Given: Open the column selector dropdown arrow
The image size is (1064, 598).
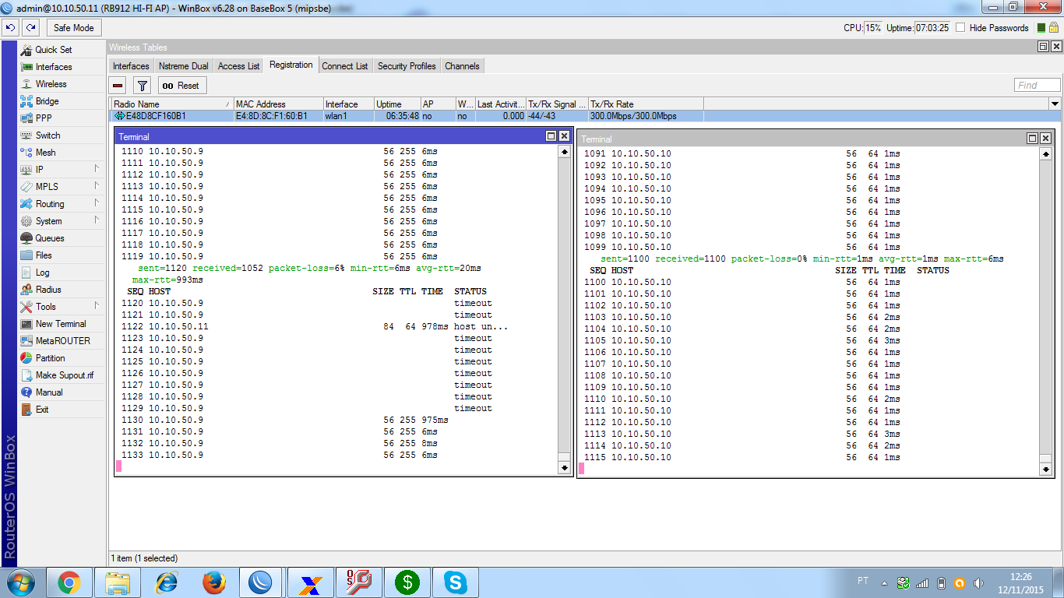Looking at the screenshot, I should pyautogui.click(x=1055, y=104).
